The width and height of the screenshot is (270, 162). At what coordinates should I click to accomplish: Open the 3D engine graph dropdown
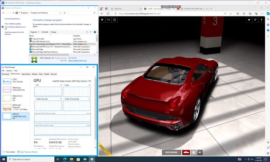pos(35,85)
